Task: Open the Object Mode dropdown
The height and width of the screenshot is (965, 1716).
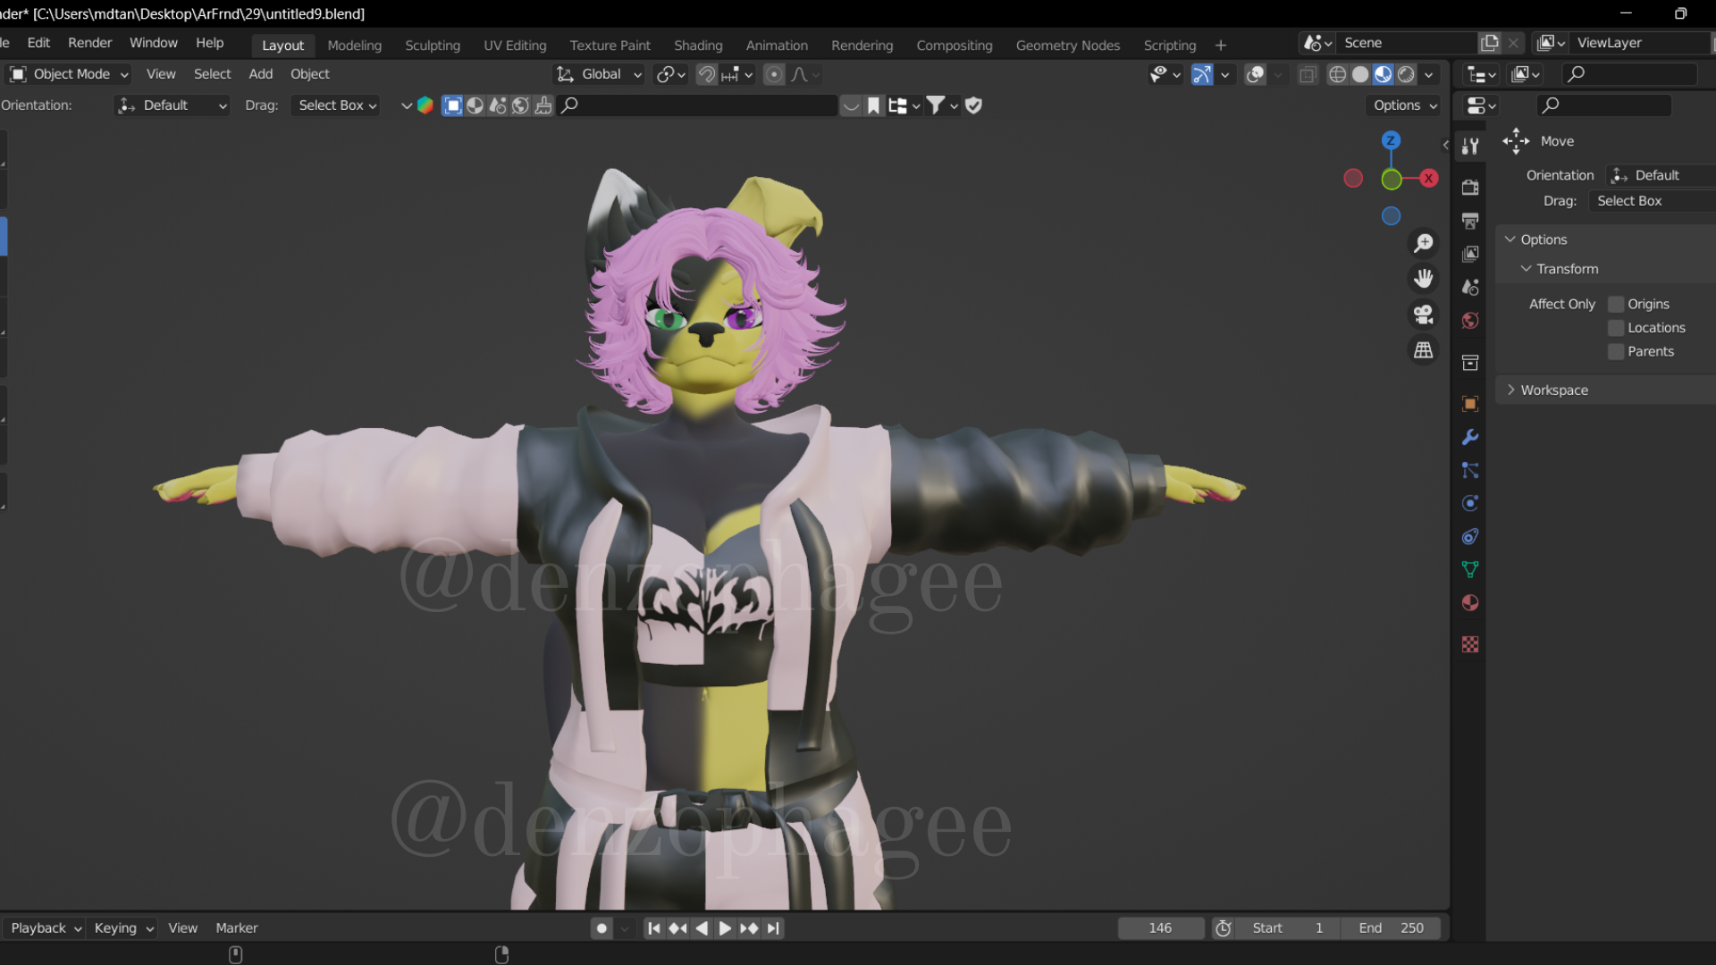Action: (x=70, y=74)
